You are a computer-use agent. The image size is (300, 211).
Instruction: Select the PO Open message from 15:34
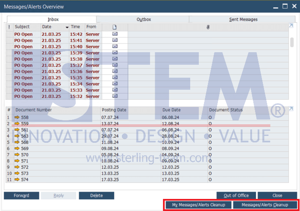(x=23, y=84)
